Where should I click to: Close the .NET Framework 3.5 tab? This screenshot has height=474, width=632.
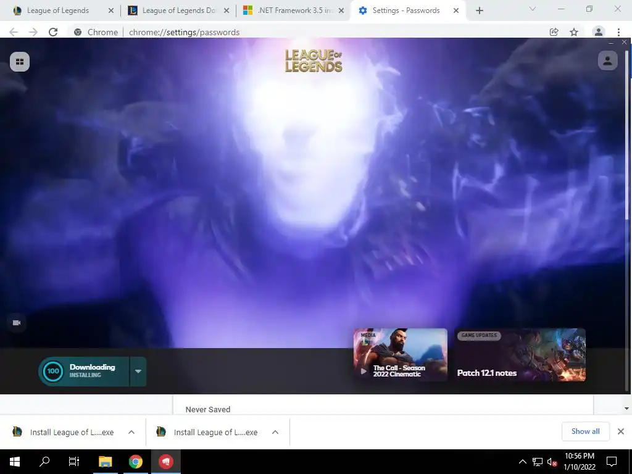341,10
